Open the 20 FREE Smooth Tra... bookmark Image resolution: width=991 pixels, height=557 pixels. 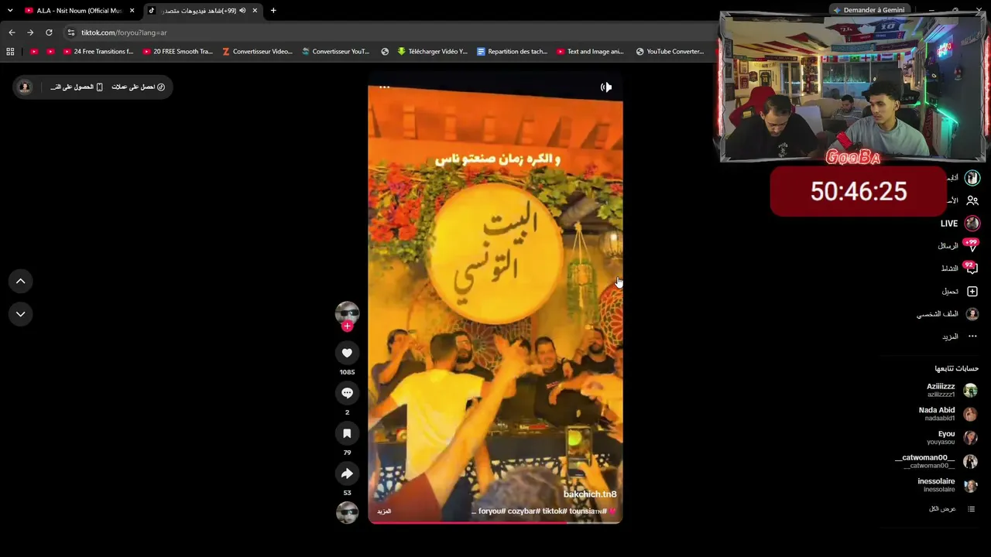pos(177,52)
